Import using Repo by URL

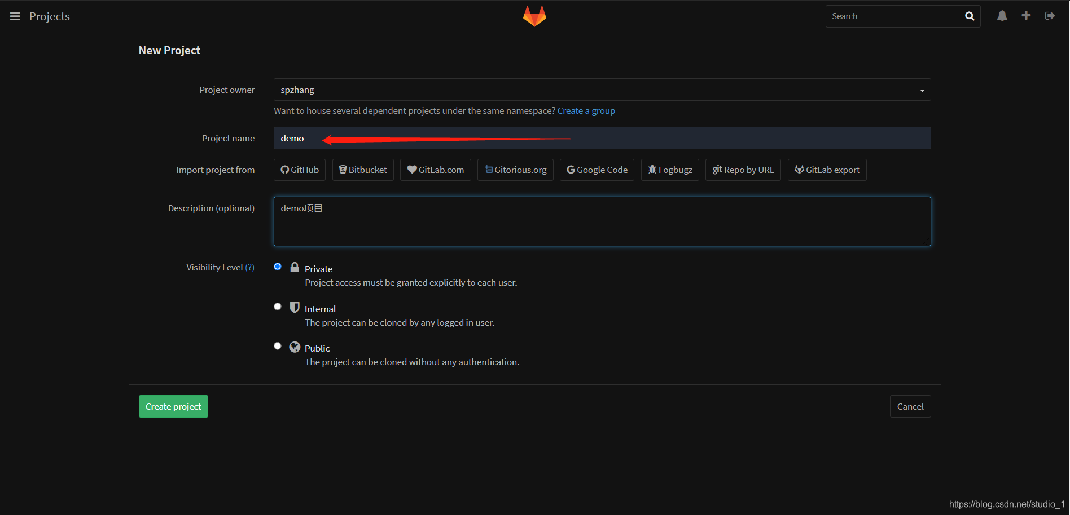(743, 170)
